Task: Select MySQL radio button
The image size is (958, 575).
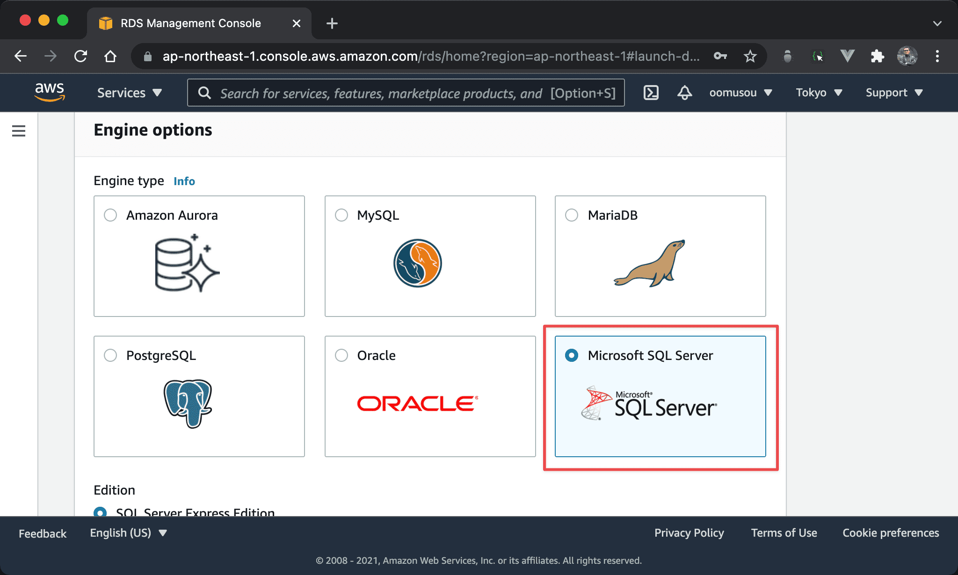Action: (x=341, y=215)
